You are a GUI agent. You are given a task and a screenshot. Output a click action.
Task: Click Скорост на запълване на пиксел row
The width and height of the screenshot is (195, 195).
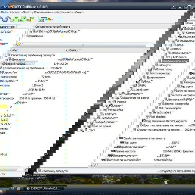(163, 126)
